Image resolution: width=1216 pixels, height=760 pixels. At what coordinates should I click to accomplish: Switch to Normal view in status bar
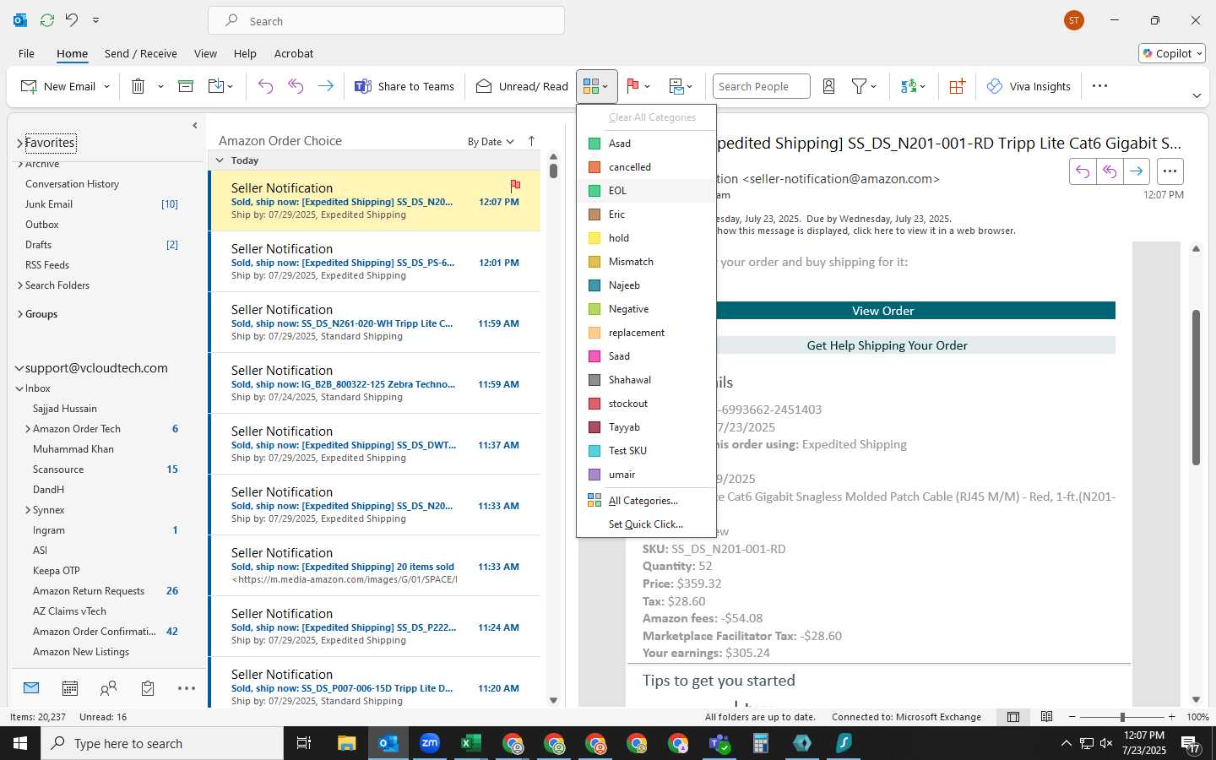1013,717
